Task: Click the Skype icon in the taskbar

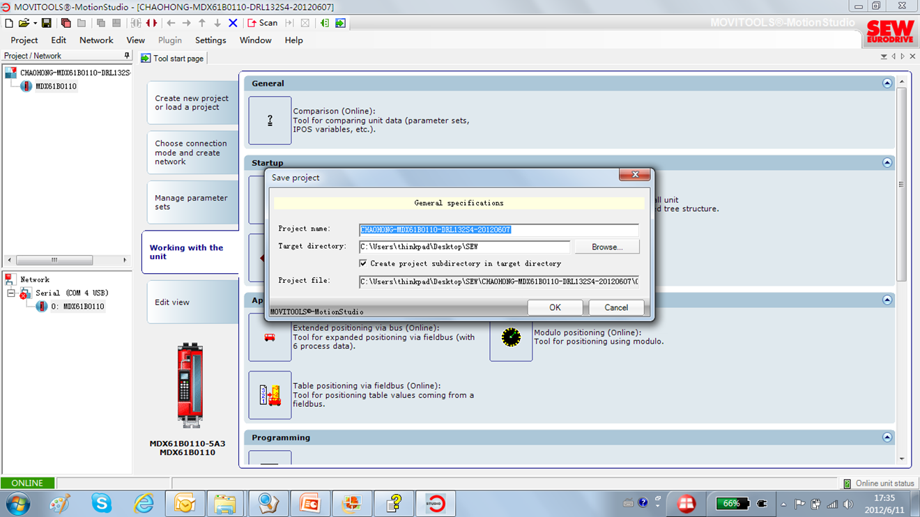Action: pyautogui.click(x=102, y=502)
